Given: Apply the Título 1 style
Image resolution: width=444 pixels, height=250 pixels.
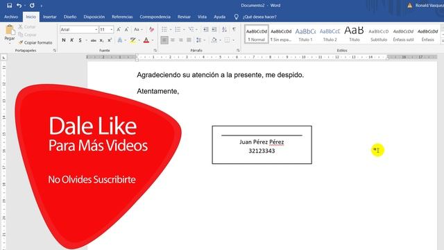Looking at the screenshot, I should [x=305, y=34].
